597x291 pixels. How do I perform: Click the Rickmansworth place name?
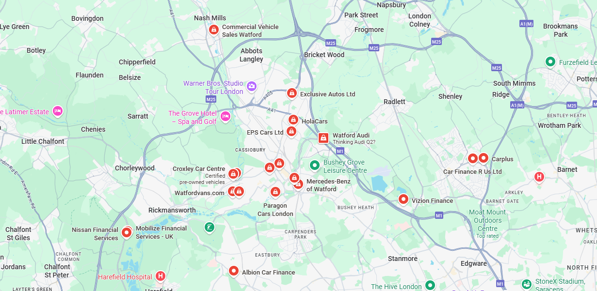(x=172, y=210)
